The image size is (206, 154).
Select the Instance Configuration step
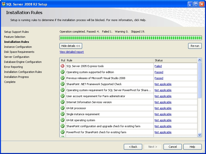tap(18, 47)
